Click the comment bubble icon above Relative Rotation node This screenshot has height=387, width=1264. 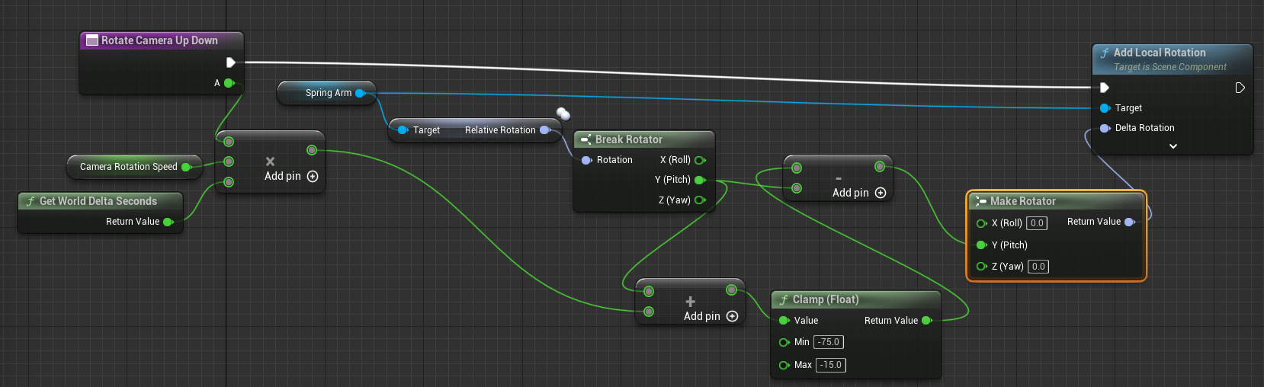click(563, 114)
